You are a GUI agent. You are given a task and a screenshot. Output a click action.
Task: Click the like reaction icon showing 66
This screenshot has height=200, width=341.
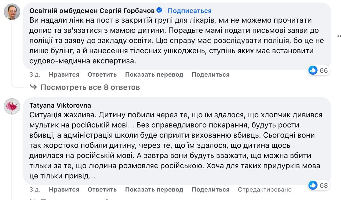coord(313,70)
